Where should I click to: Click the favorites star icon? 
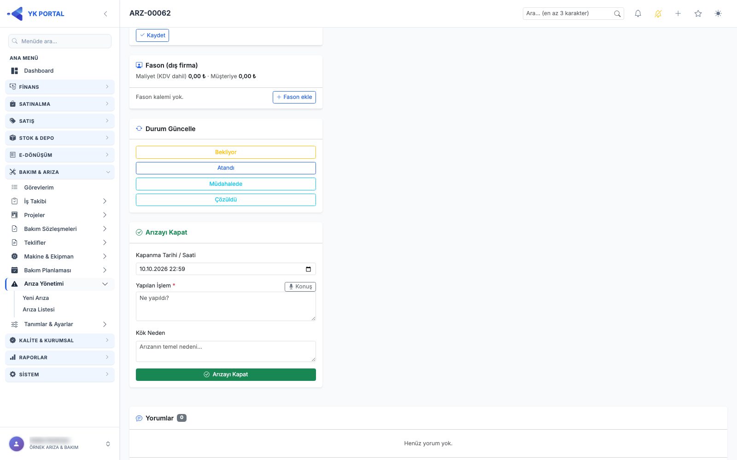pos(698,14)
